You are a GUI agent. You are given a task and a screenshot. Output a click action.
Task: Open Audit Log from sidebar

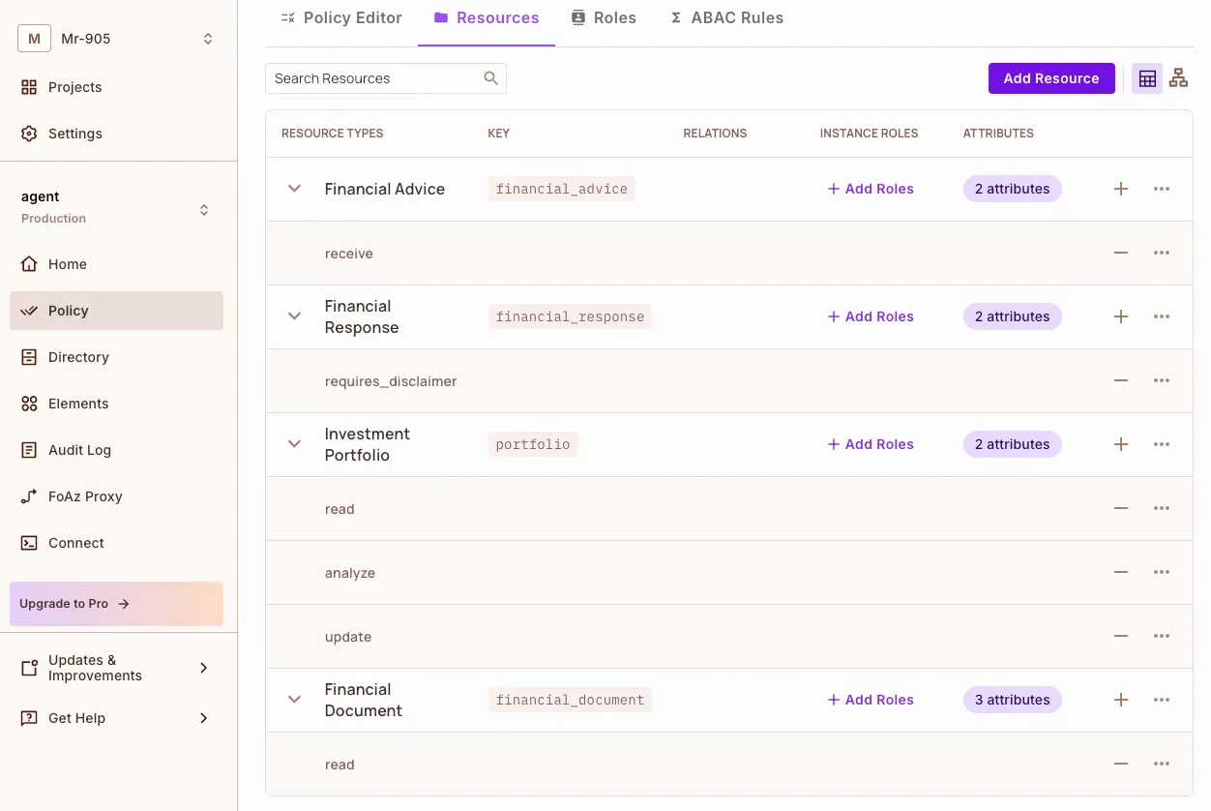point(79,450)
